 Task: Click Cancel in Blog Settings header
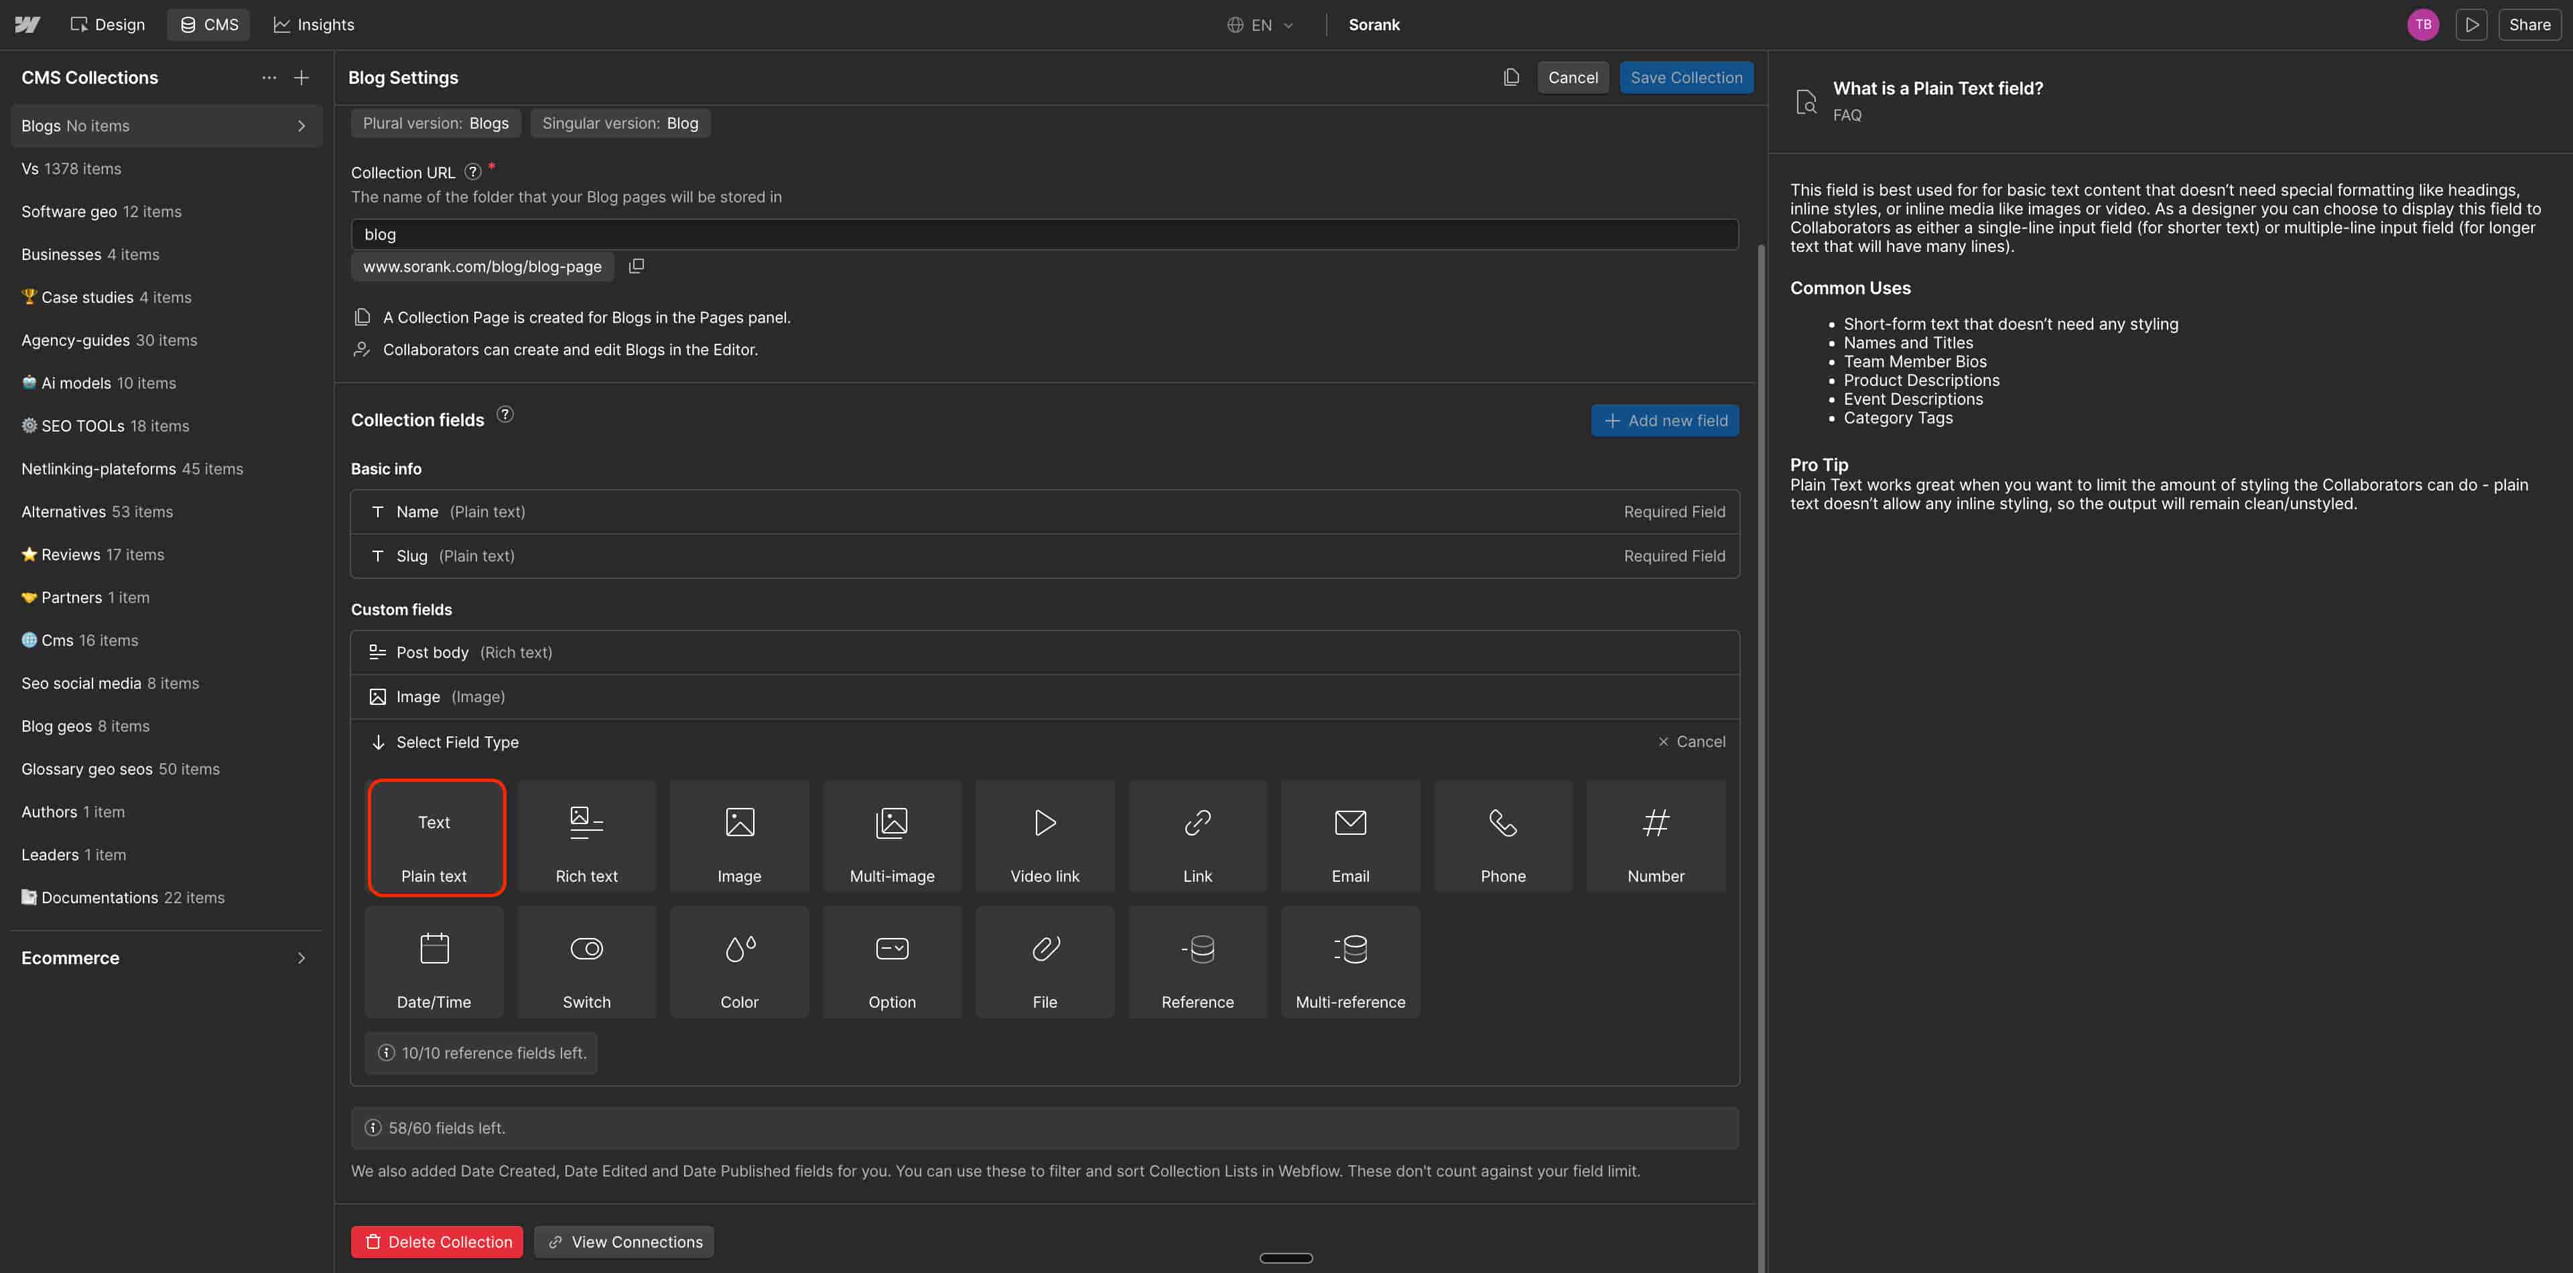click(x=1572, y=78)
